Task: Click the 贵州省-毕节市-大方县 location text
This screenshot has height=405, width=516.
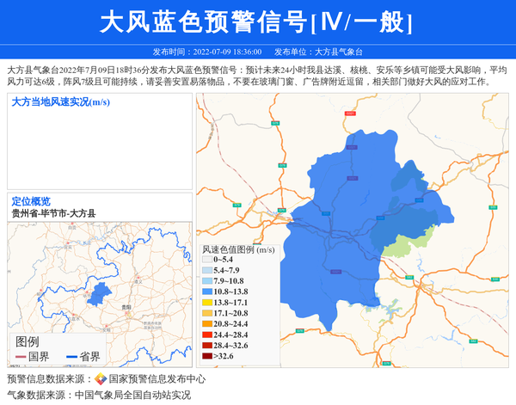Action: [53, 213]
